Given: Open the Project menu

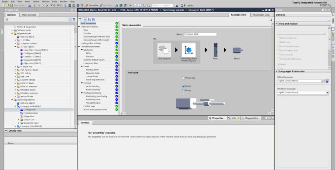Looking at the screenshot, I should pyautogui.click(x=5, y=1).
